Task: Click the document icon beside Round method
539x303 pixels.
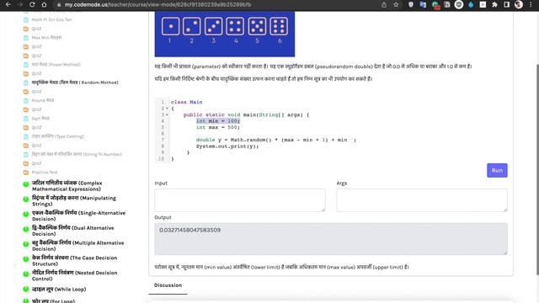Action: pyautogui.click(x=26, y=101)
